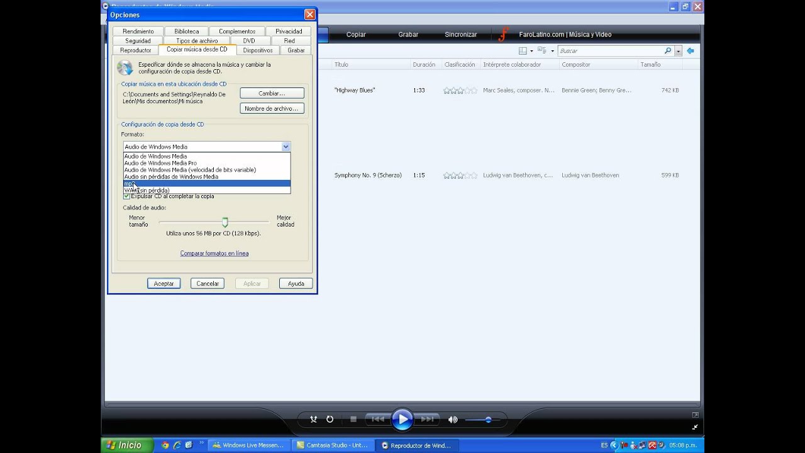Click the FaroLatino red f logo

[503, 35]
